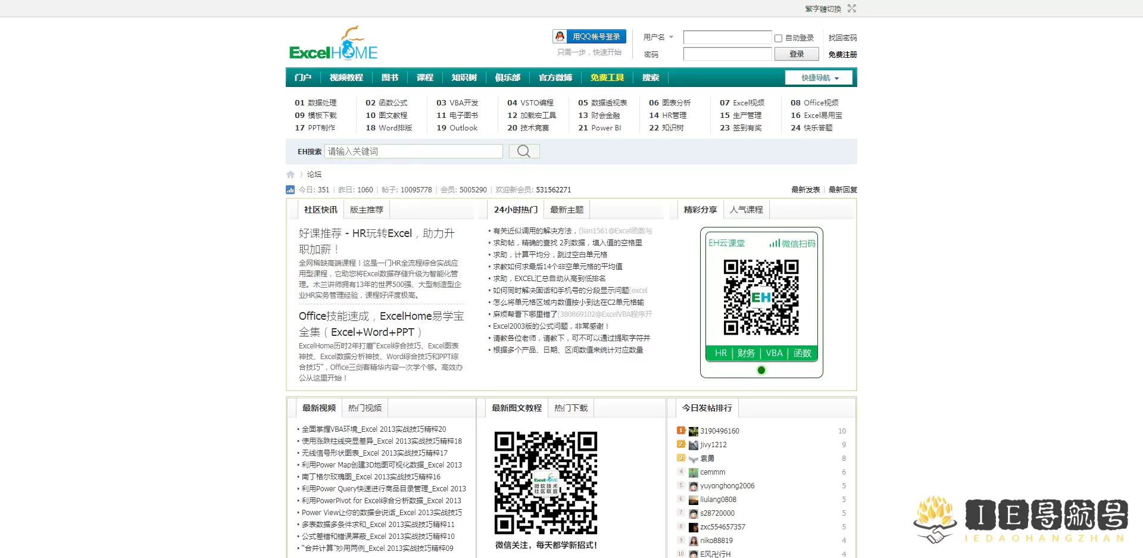Click the ExcelHome logo
1143x558 pixels.
click(x=333, y=45)
